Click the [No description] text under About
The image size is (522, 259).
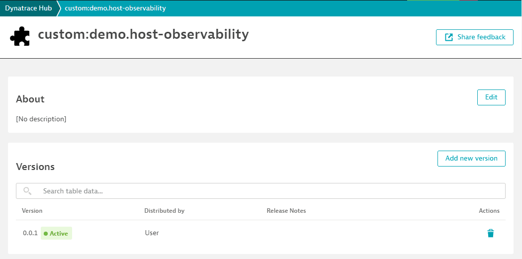pos(41,119)
